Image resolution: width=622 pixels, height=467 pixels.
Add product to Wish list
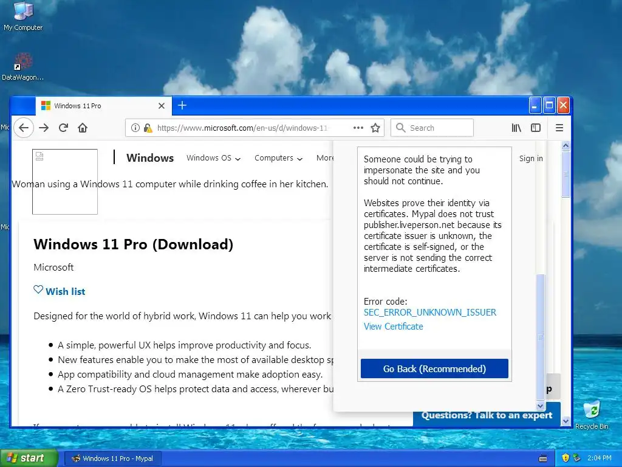pyautogui.click(x=59, y=291)
